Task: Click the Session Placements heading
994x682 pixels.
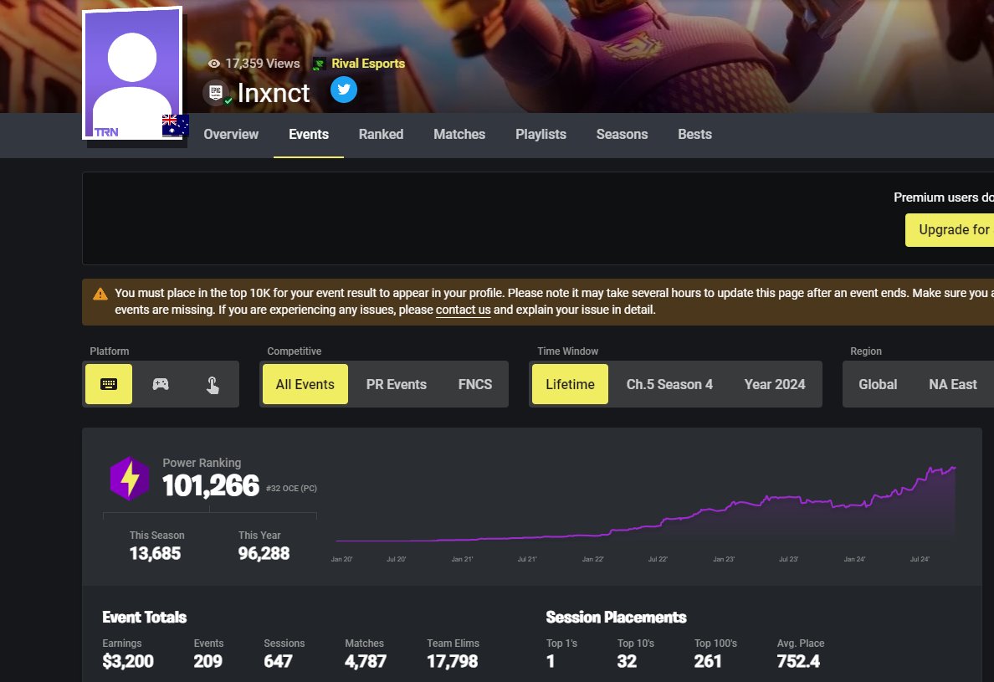Action: [616, 618]
